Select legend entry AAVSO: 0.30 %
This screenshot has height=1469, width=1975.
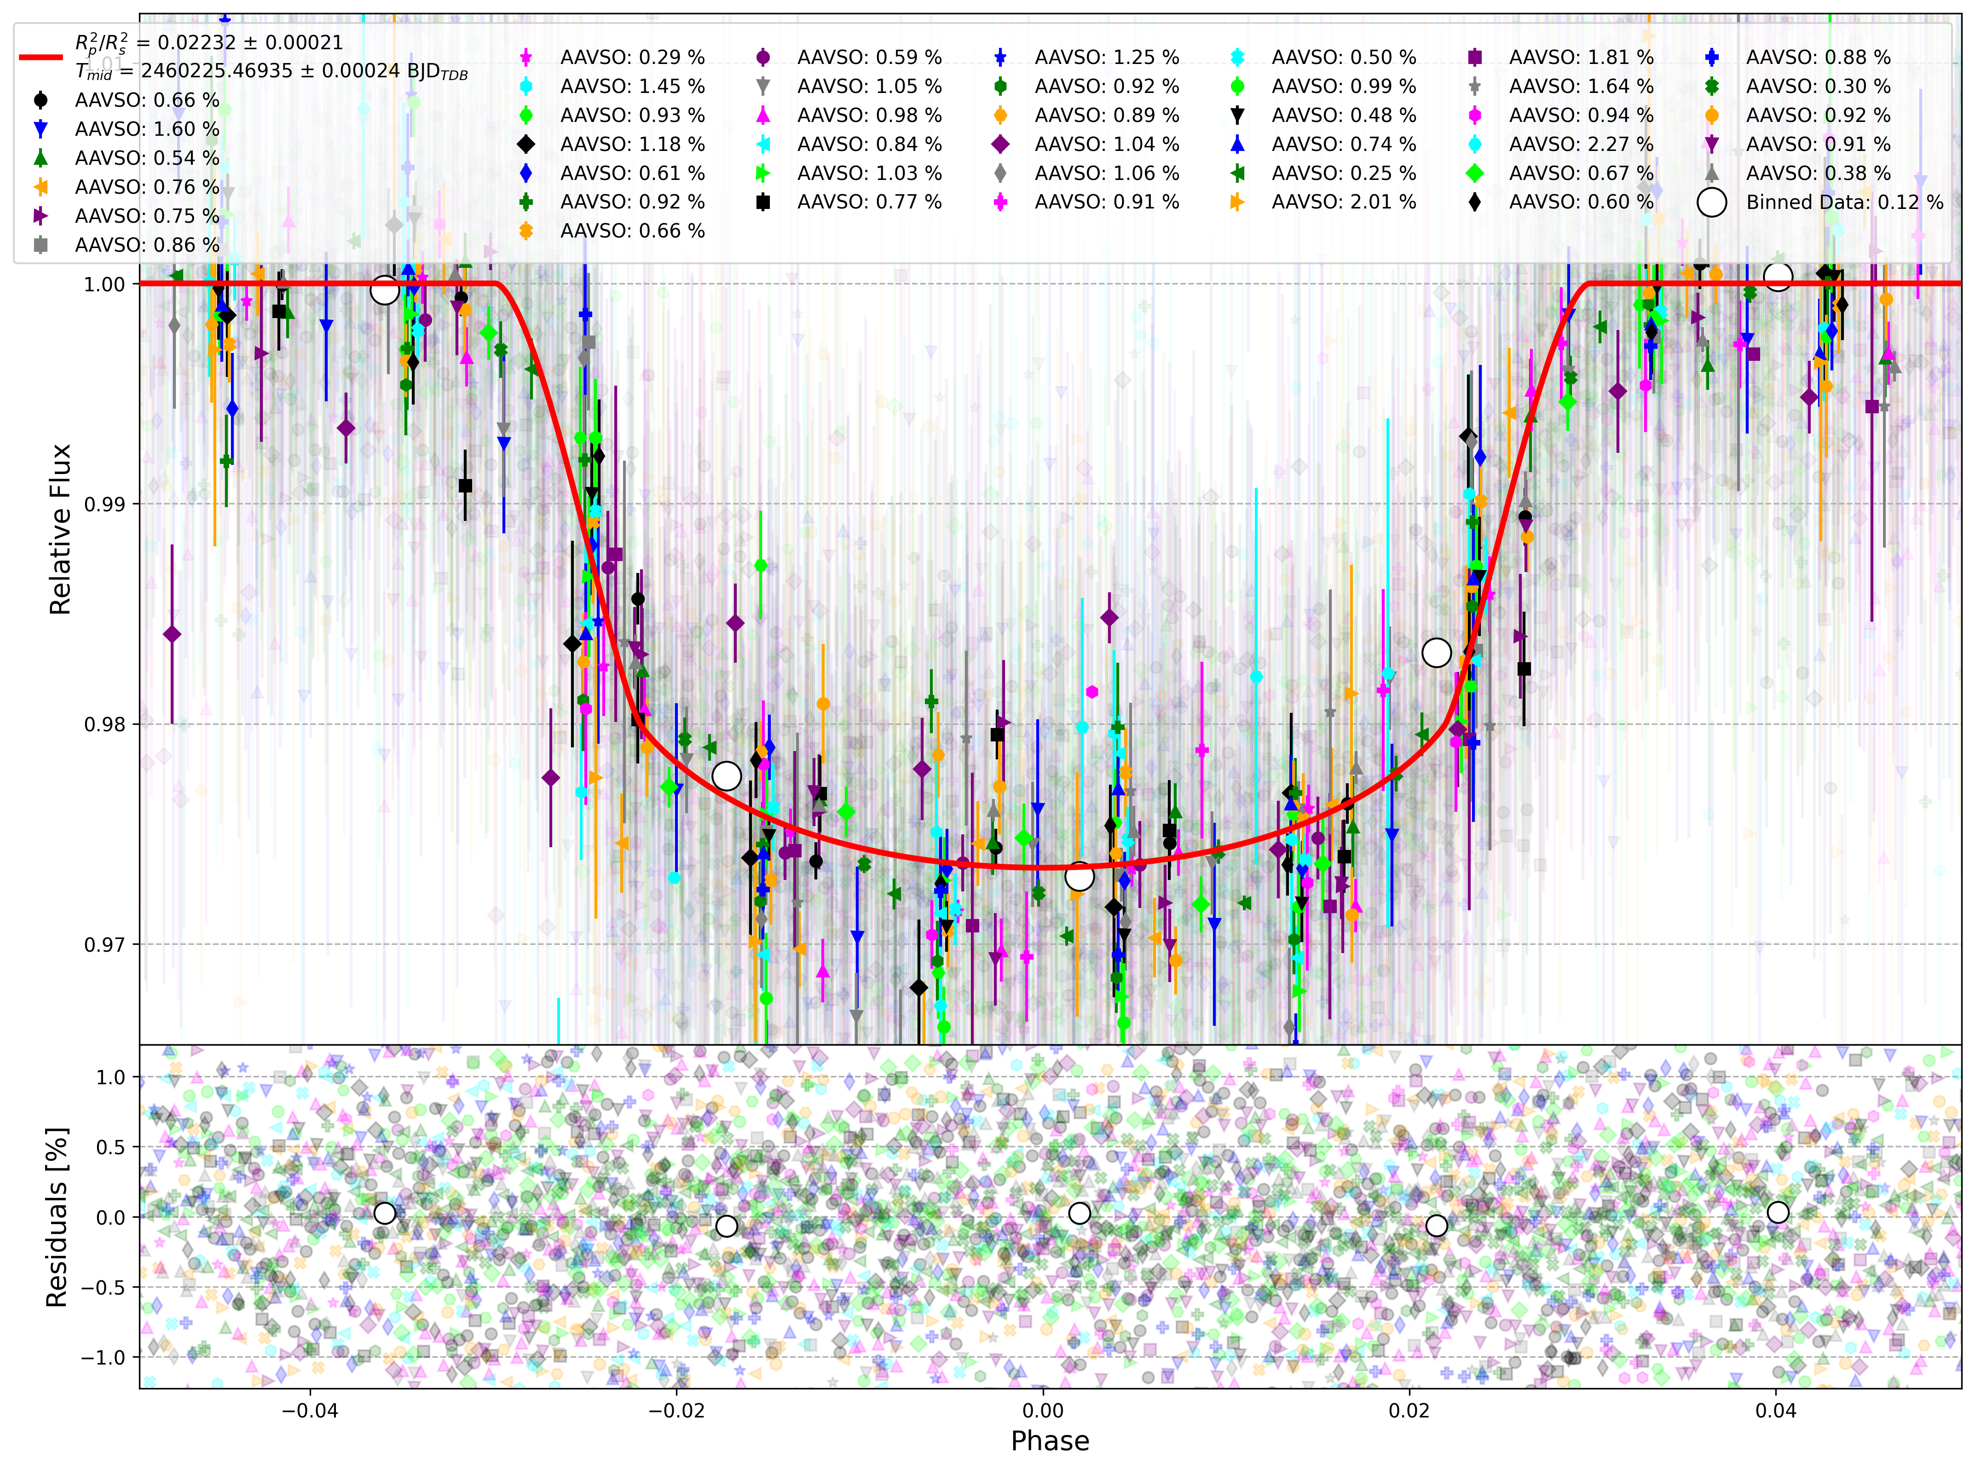pyautogui.click(x=1819, y=86)
